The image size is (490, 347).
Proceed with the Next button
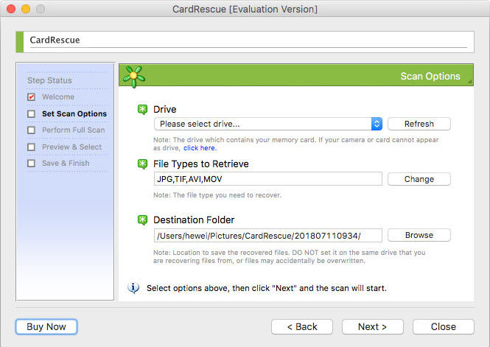pyautogui.click(x=373, y=326)
